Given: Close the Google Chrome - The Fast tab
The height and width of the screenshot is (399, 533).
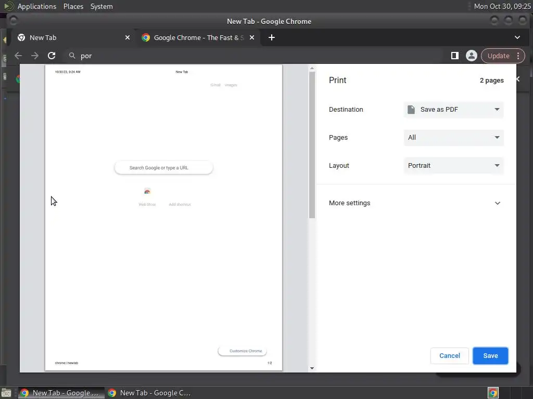Looking at the screenshot, I should (251, 37).
